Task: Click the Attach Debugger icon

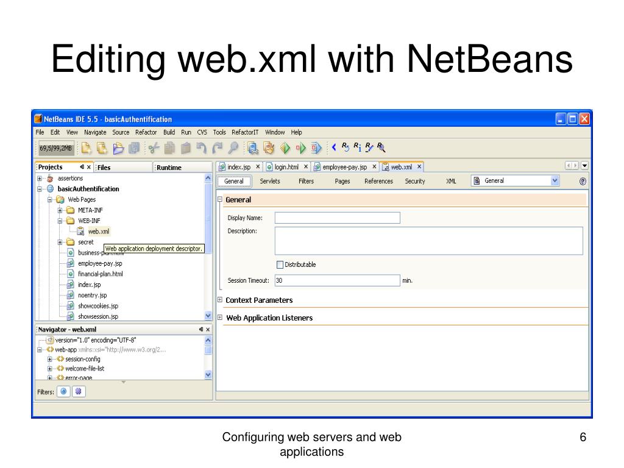Action: [x=316, y=148]
